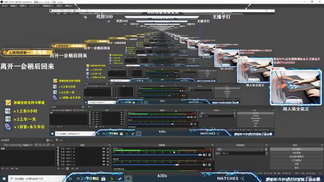Open the 编辑(E) menu
324x182 pixels.
click(x=14, y=6)
